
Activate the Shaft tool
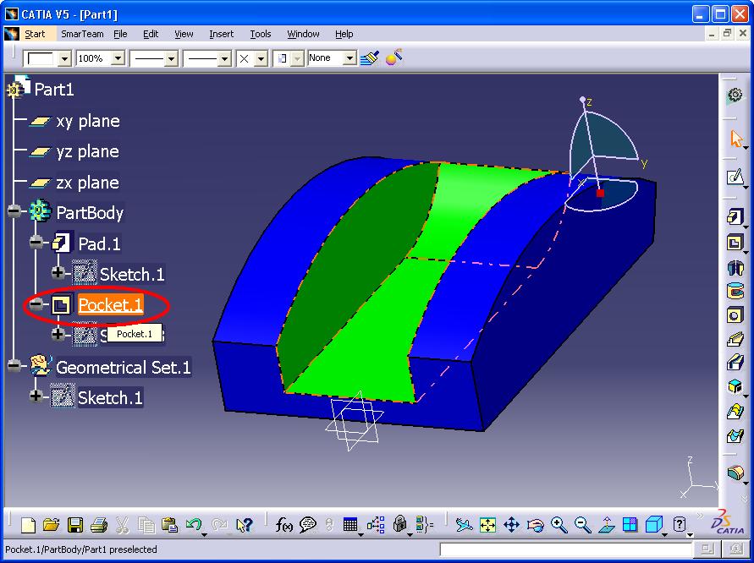click(x=735, y=267)
